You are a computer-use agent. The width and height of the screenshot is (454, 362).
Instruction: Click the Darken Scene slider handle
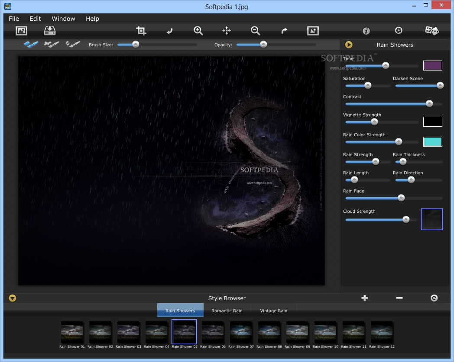[x=440, y=85]
